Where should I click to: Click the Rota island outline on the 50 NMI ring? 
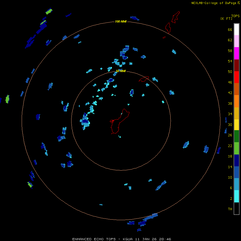coord(144,79)
